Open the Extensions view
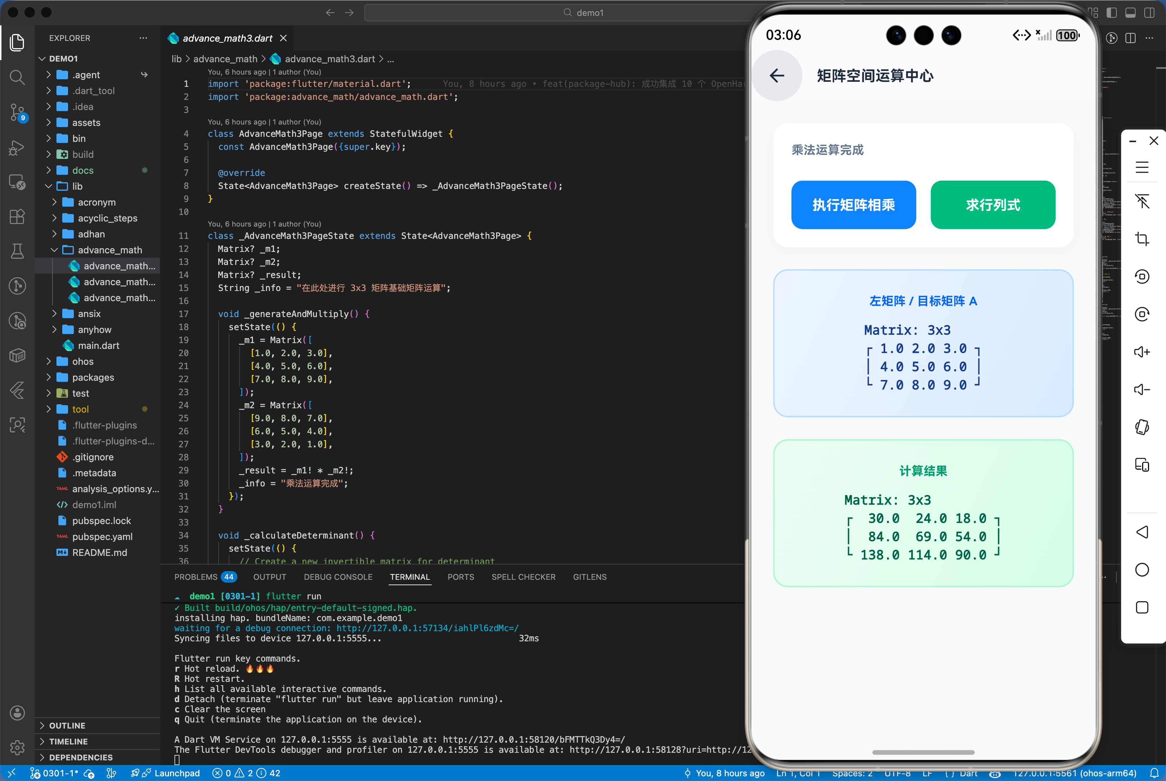This screenshot has width=1166, height=781. pyautogui.click(x=17, y=217)
